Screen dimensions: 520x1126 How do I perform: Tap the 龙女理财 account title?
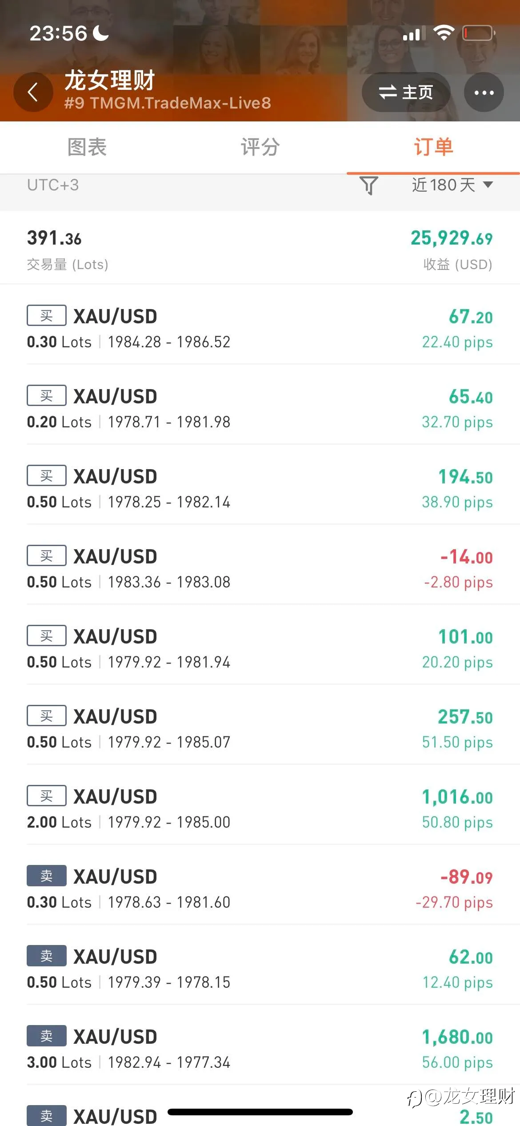pyautogui.click(x=110, y=80)
